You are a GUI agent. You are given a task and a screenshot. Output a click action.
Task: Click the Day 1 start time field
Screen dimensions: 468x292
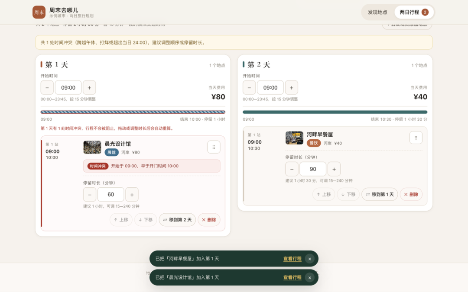68,87
